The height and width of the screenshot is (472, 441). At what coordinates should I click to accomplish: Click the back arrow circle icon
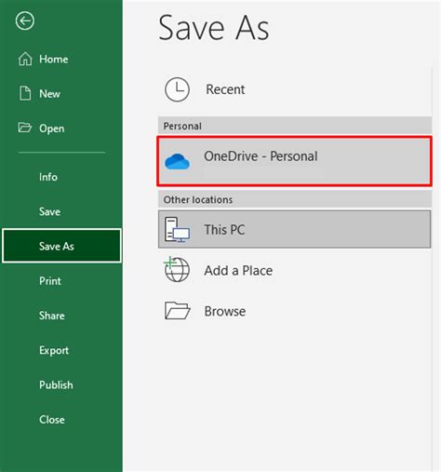click(25, 21)
